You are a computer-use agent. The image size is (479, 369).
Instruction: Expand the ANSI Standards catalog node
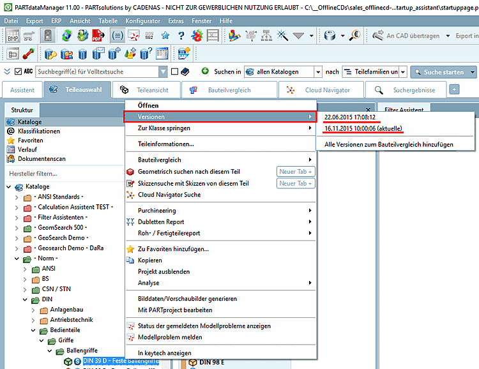(17, 198)
